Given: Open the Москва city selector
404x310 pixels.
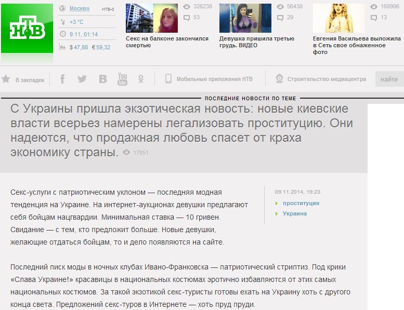Looking at the screenshot, I should 79,9.
